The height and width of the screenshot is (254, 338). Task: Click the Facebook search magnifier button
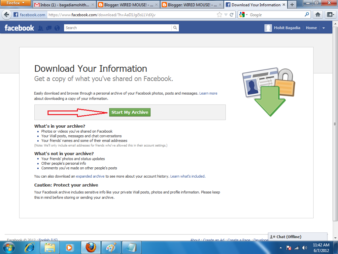(x=175, y=28)
